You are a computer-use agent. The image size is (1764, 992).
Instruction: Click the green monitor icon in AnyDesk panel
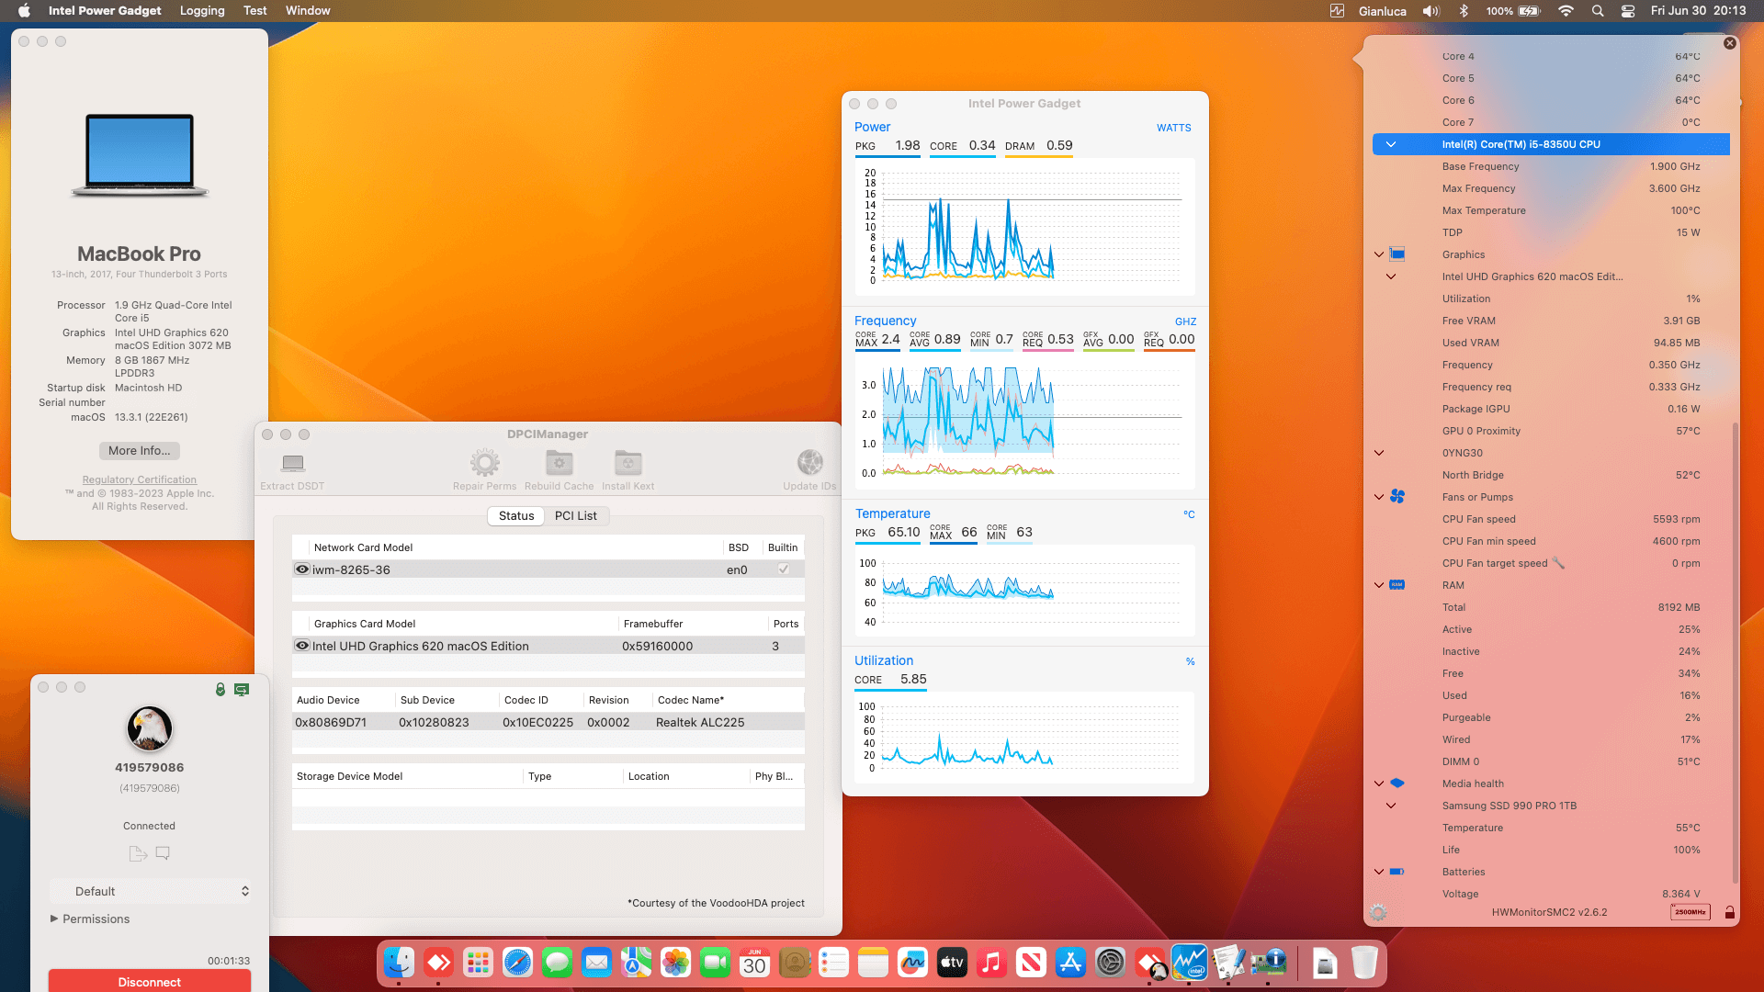(x=242, y=689)
